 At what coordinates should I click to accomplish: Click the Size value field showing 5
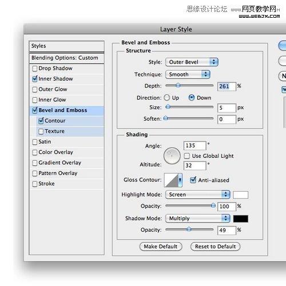(227, 108)
